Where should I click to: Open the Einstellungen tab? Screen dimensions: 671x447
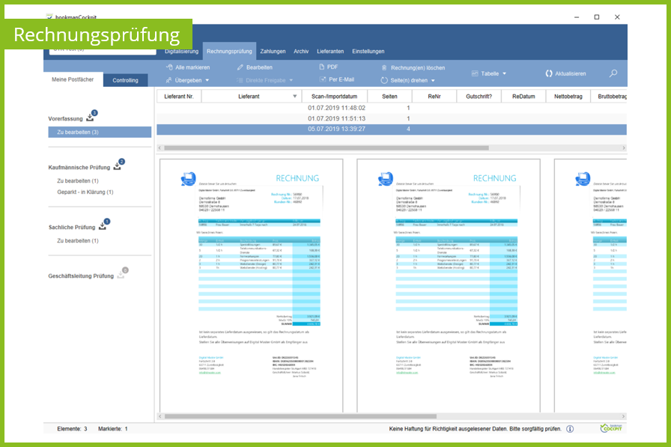tap(368, 52)
